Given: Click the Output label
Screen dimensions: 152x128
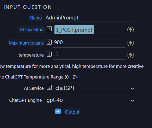Looking at the screenshot, I should 72,112.
